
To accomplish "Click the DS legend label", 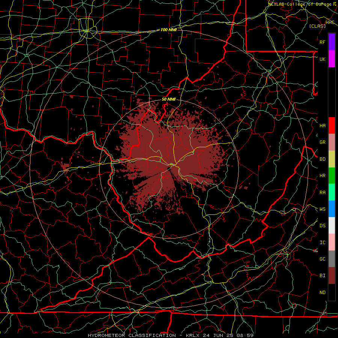I will pyautogui.click(x=323, y=226).
